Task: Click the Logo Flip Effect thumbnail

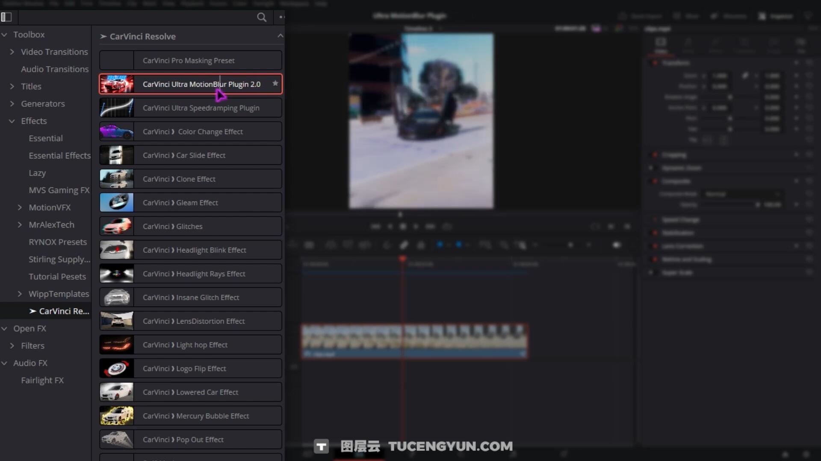Action: (x=117, y=368)
